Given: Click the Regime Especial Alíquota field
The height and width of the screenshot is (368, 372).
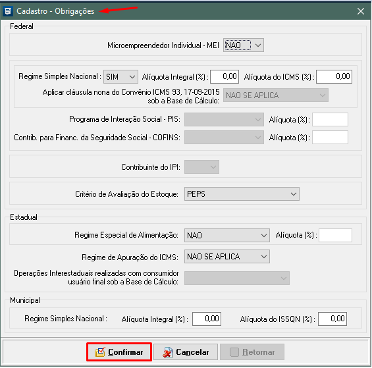Looking at the screenshot, I should click(x=335, y=236).
